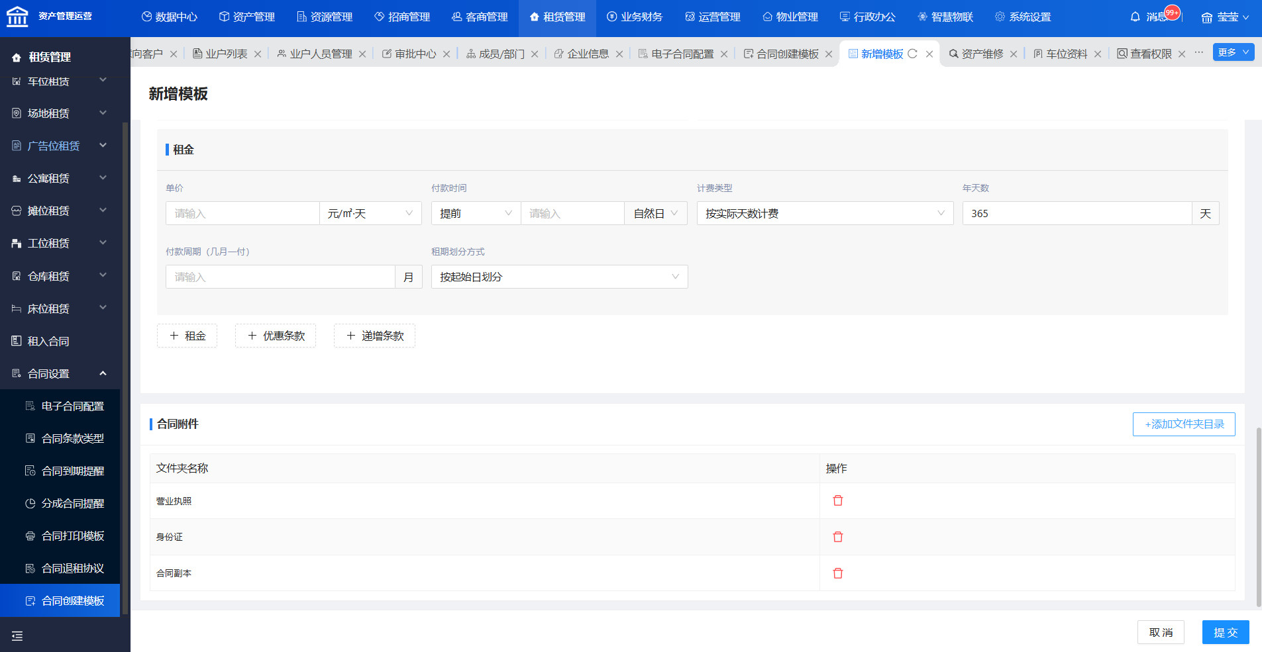Click trash icon for 合同副本
This screenshot has height=652, width=1262.
pos(837,573)
